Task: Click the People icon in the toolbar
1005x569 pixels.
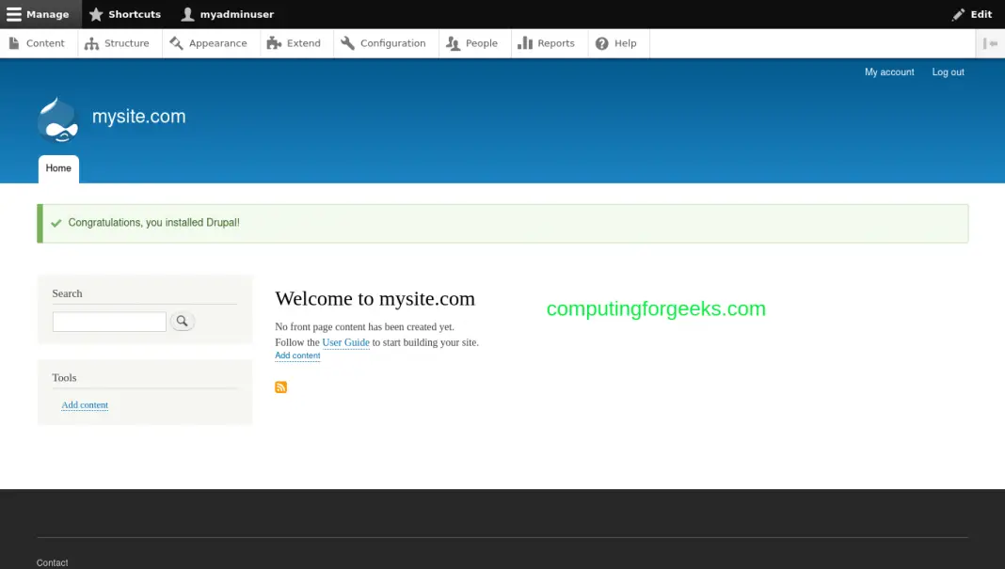Action: (x=452, y=43)
